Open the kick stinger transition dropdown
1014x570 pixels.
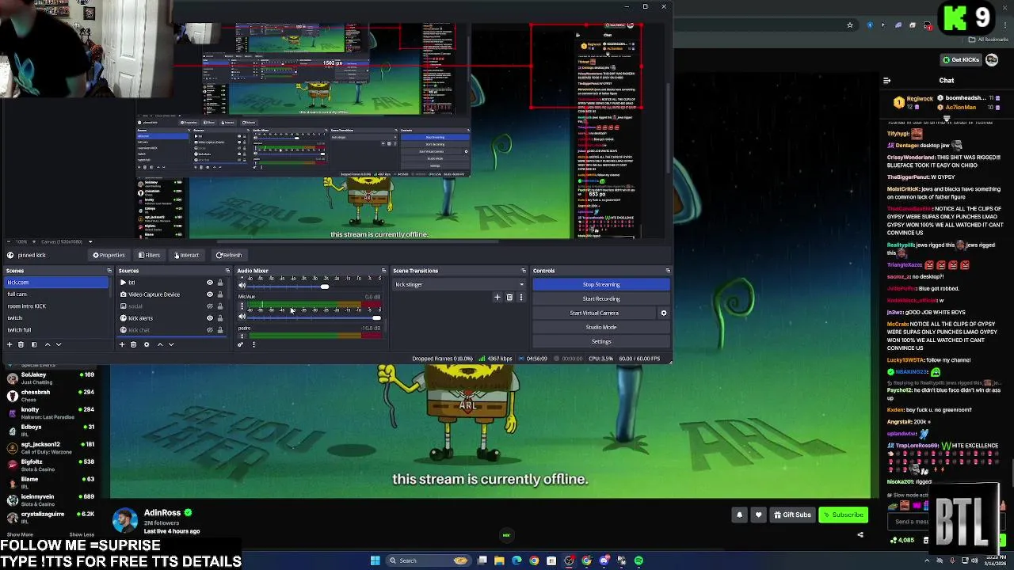[459, 284]
